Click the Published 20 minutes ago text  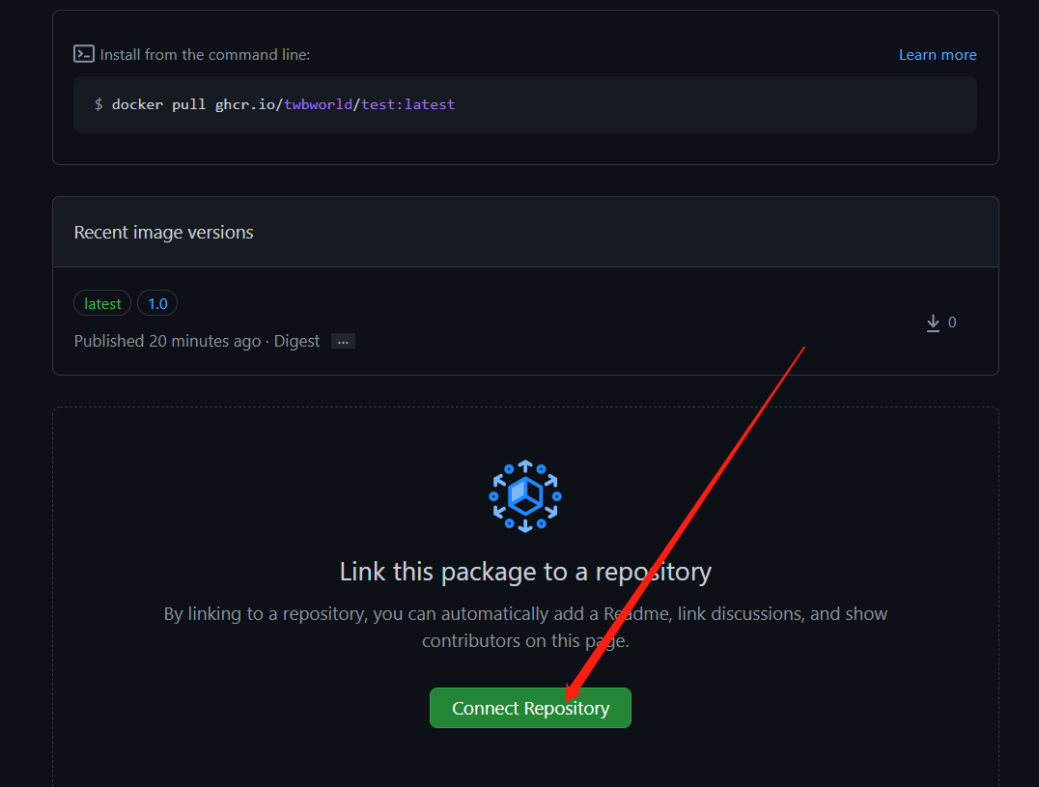pos(168,341)
